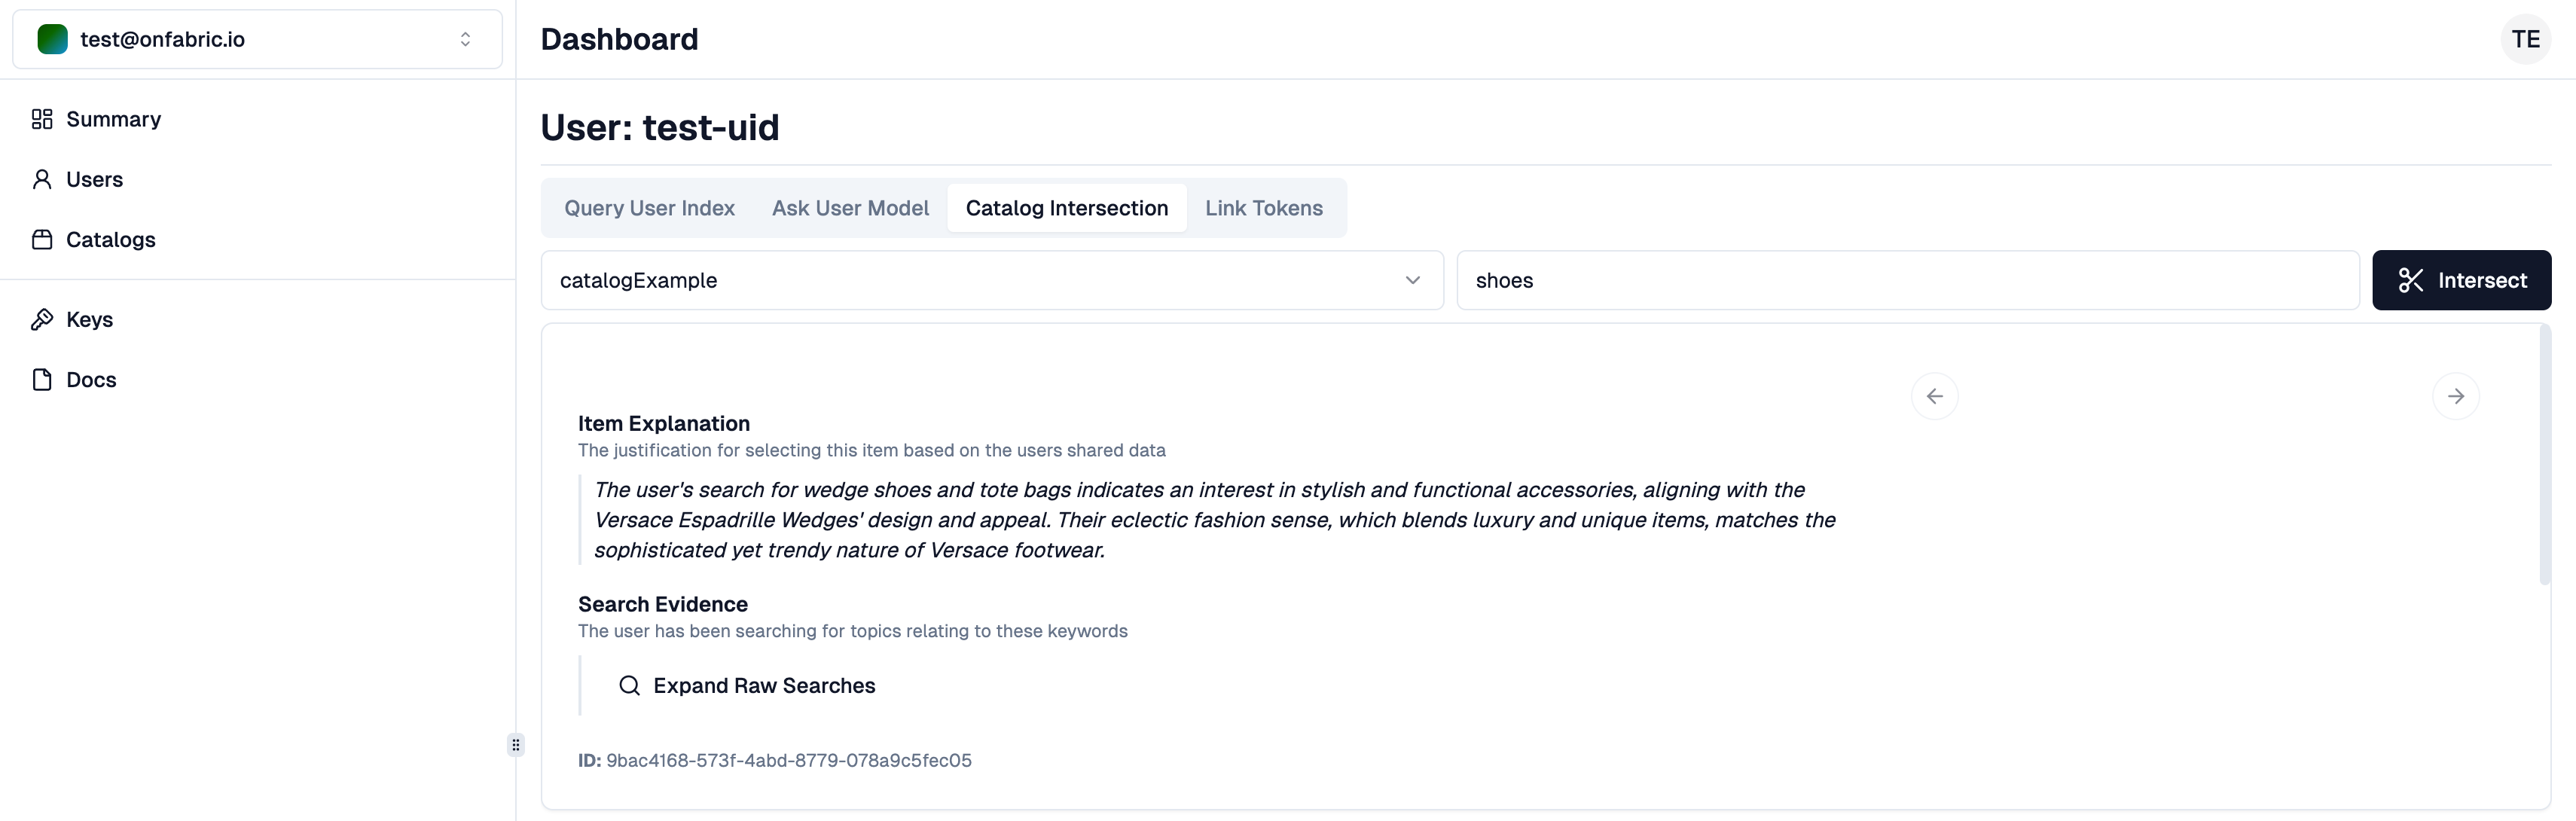Click the green workspace logo icon

point(52,39)
